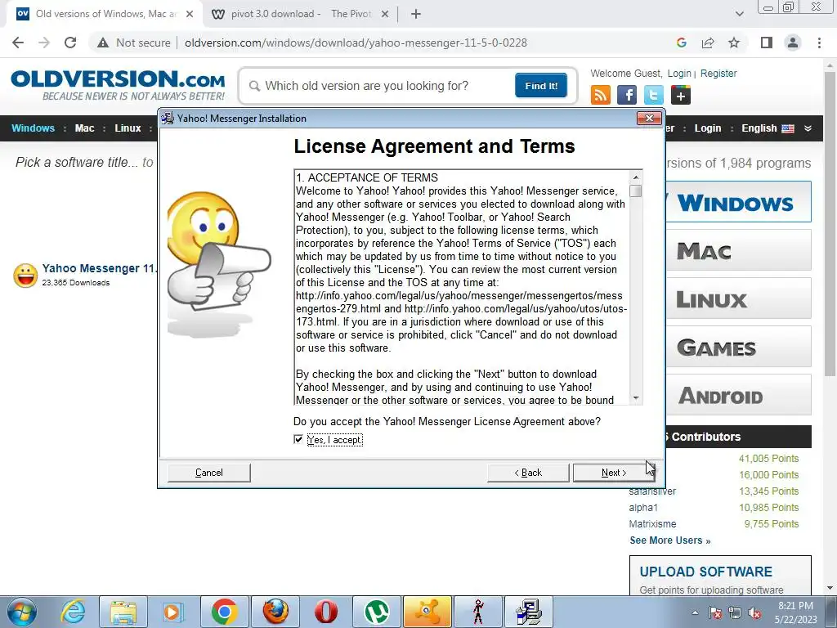837x628 pixels.
Task: Open See More Users link
Action: (670, 541)
